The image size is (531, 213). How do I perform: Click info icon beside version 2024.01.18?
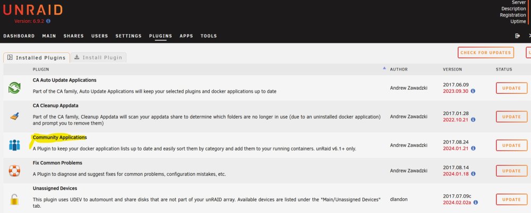coord(473,174)
